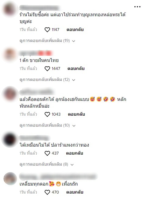This screenshot has height=200, width=142.
Task: Reply to the comment with 437 likes
Action: pos(75,153)
